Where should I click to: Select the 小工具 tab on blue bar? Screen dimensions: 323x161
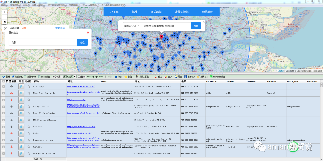pos(114,12)
